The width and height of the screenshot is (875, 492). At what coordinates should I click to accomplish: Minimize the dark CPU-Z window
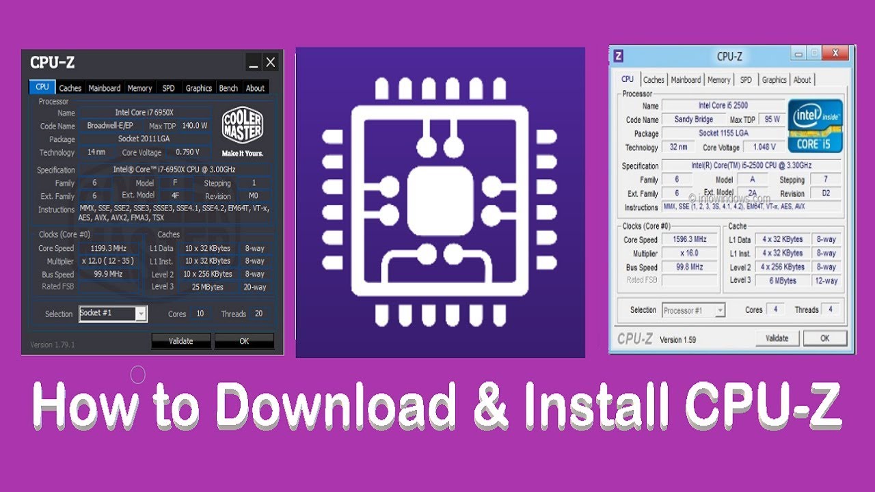coord(254,63)
